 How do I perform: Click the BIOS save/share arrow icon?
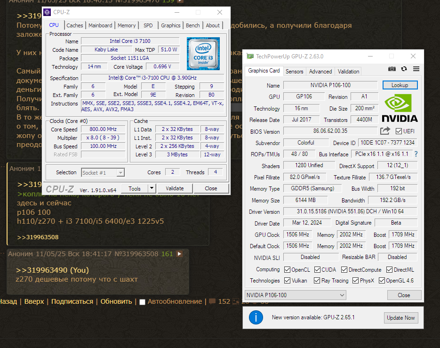pos(385,130)
